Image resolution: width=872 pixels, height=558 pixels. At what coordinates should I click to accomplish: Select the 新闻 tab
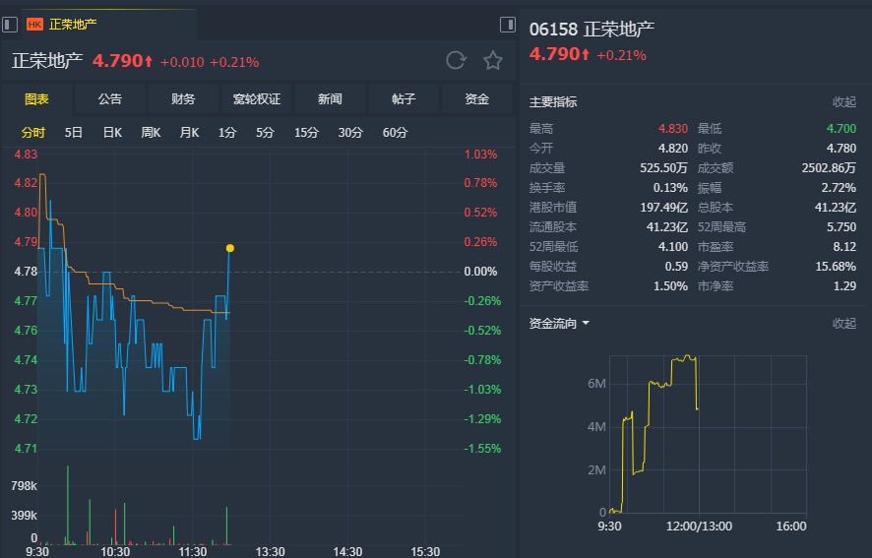tap(331, 99)
